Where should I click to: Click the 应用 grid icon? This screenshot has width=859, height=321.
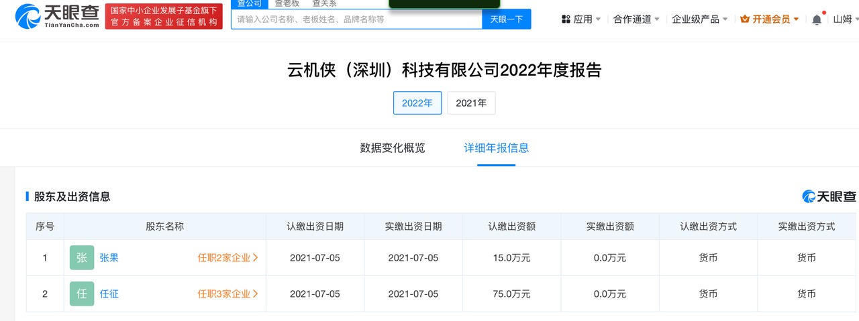click(566, 19)
